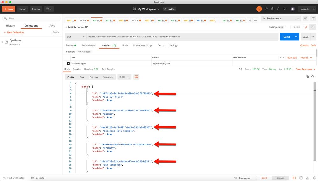Open the help question mark icon
The height and width of the screenshot is (181, 318).
click(314, 178)
